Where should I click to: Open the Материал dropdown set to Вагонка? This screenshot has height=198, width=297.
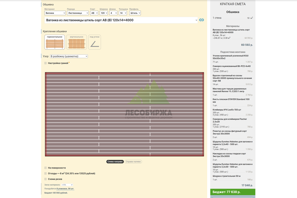pos(55,13)
